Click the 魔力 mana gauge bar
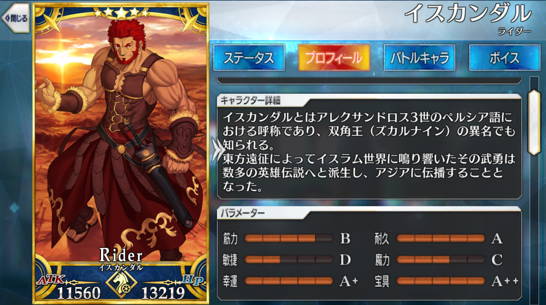The width and height of the screenshot is (546, 305). pos(441,259)
